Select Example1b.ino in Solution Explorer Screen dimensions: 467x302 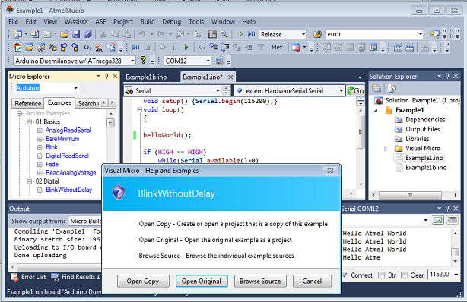pyautogui.click(x=426, y=168)
